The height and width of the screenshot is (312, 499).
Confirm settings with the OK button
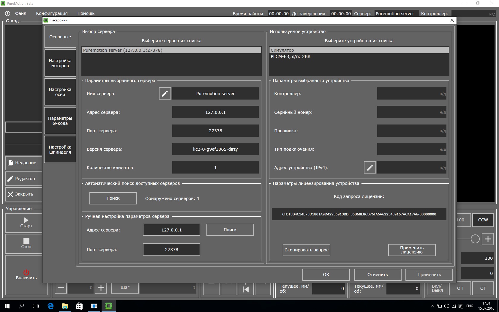click(326, 275)
